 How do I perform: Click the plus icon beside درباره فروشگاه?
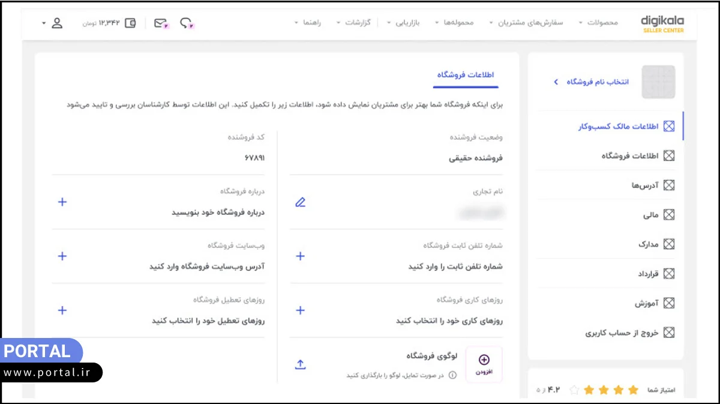point(62,202)
